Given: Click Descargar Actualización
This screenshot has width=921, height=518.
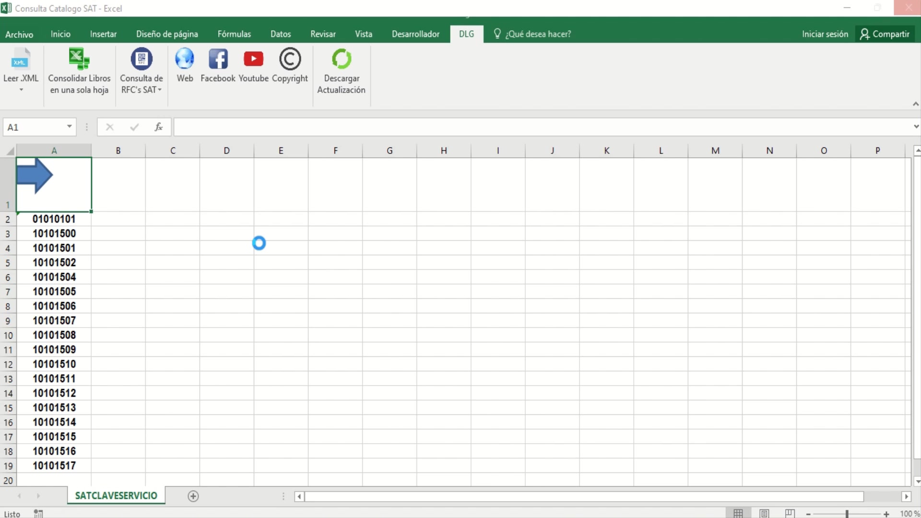Looking at the screenshot, I should click(341, 71).
